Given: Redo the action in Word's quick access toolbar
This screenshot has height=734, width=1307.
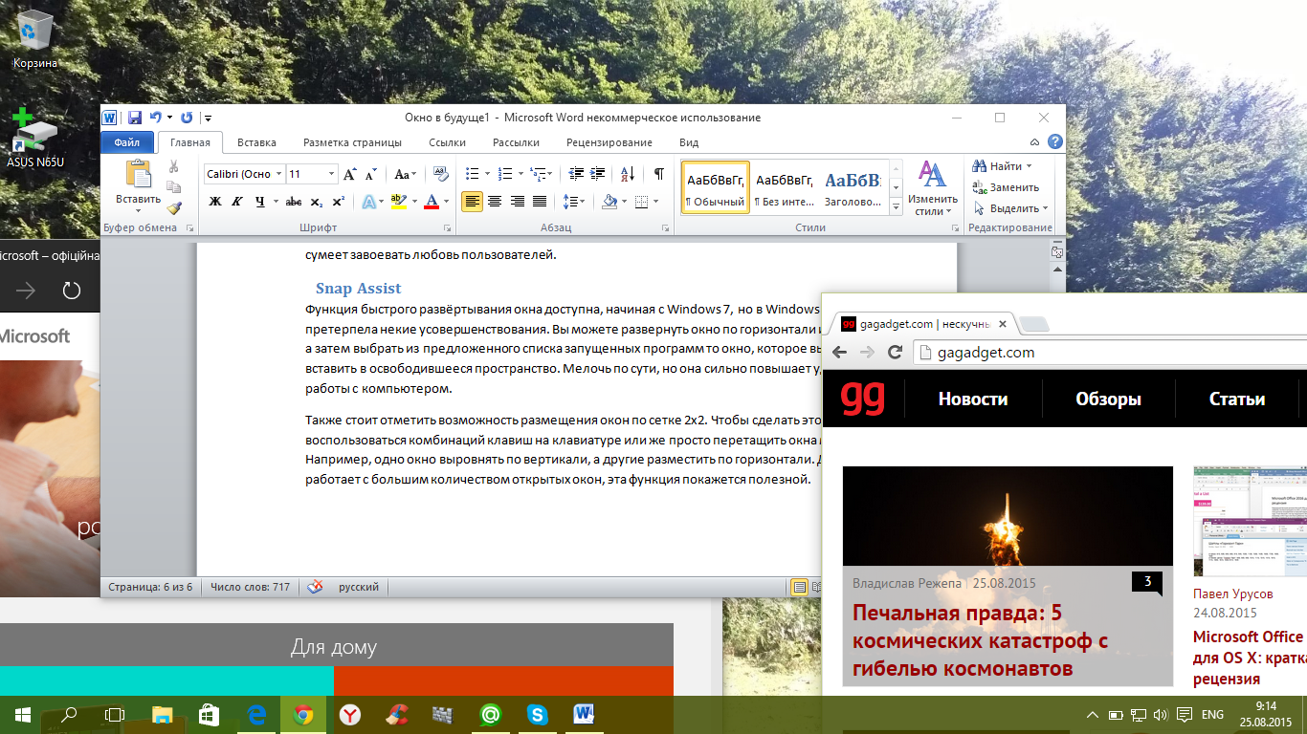Looking at the screenshot, I should 187,118.
